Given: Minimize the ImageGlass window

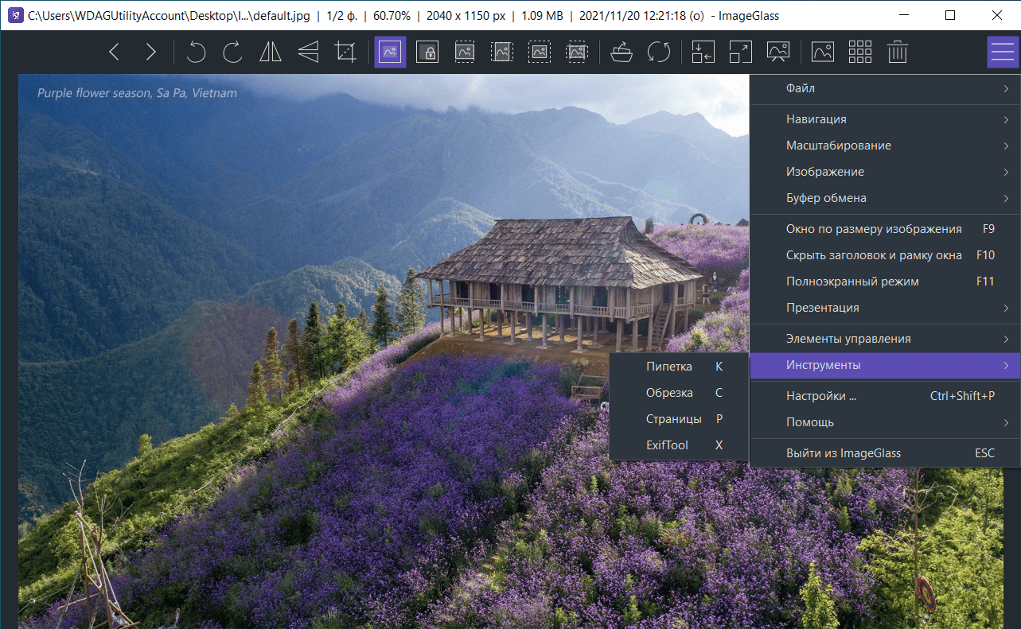Looking at the screenshot, I should coord(903,15).
